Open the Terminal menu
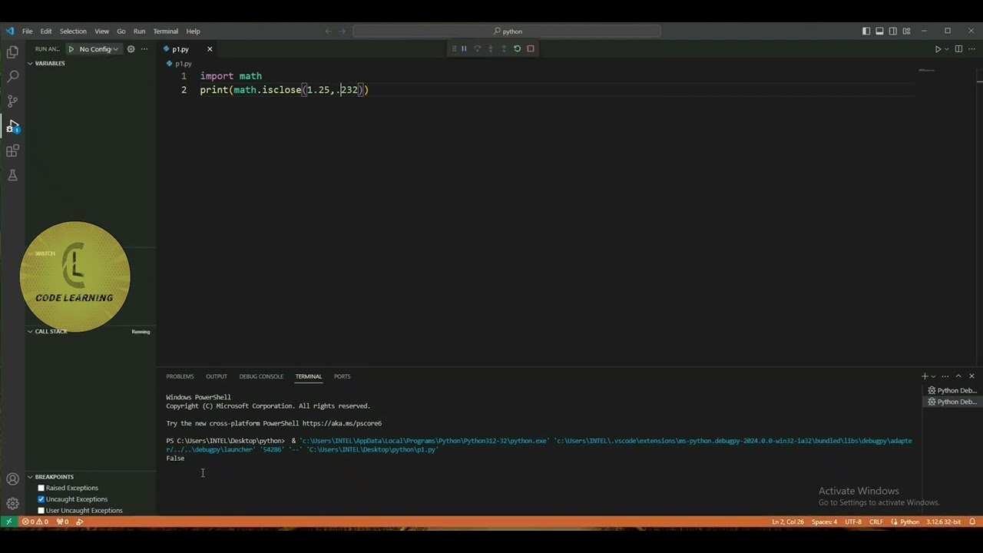 (x=166, y=31)
